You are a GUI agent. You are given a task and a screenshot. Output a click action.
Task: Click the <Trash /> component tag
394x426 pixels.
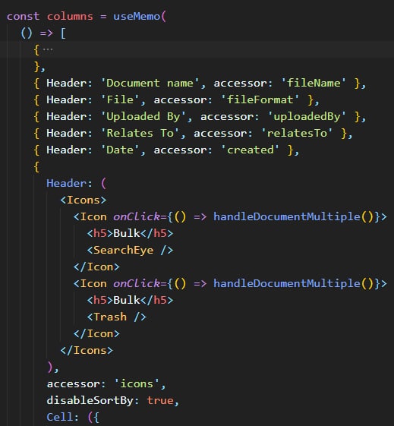point(117,317)
